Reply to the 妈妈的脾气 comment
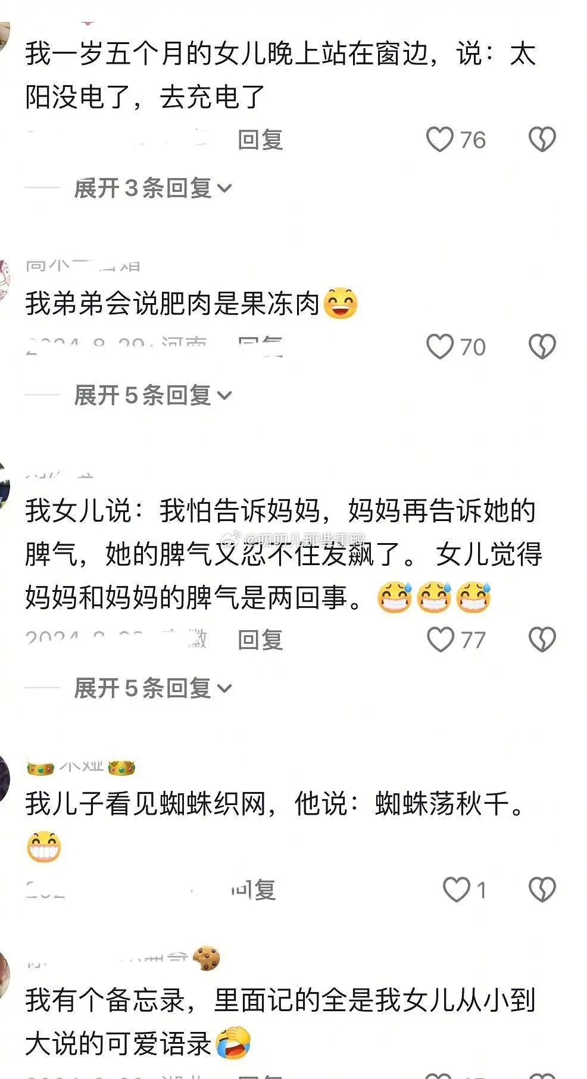Viewport: 587px width, 1079px height. tap(260, 640)
